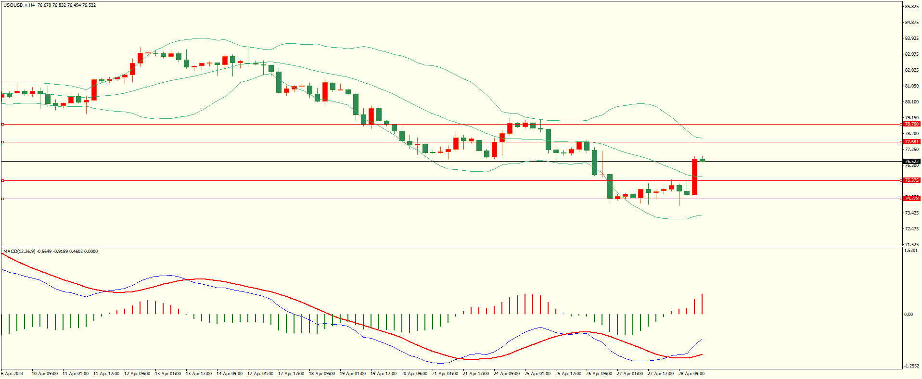Click the MACD(12,26,9) indicator label
The image size is (922, 379).
(19, 252)
